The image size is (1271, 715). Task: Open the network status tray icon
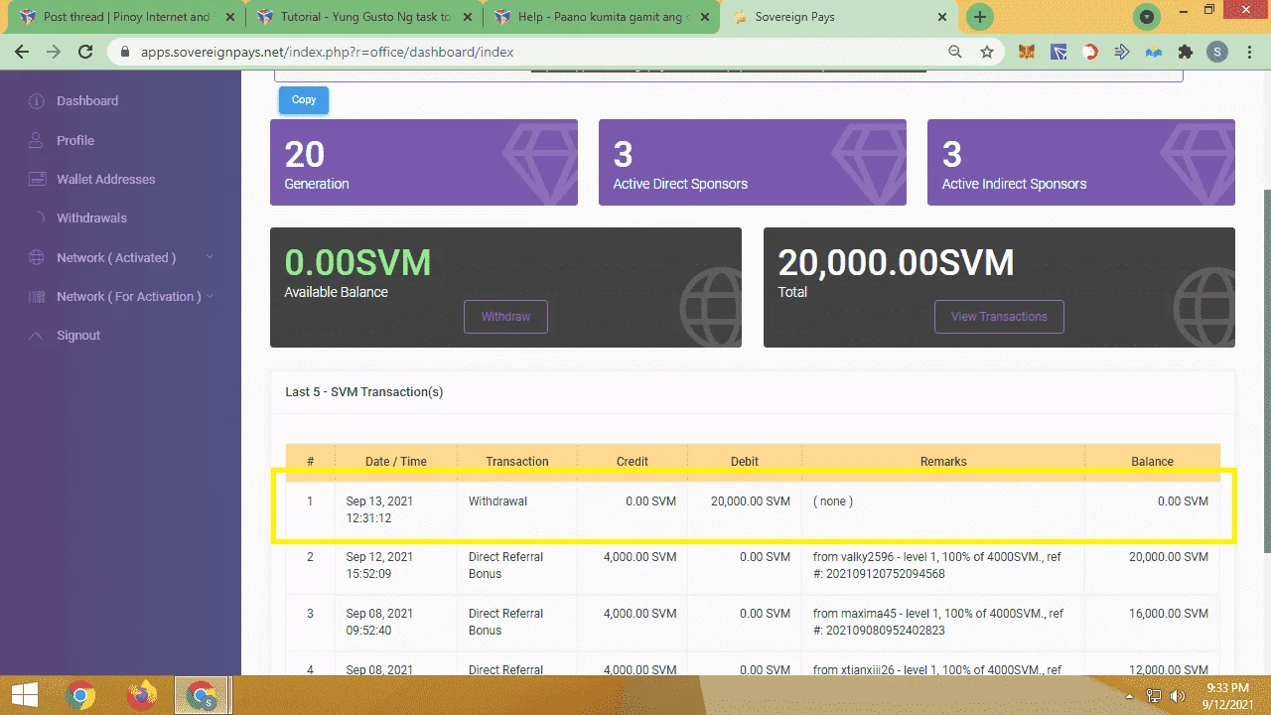pos(1154,696)
